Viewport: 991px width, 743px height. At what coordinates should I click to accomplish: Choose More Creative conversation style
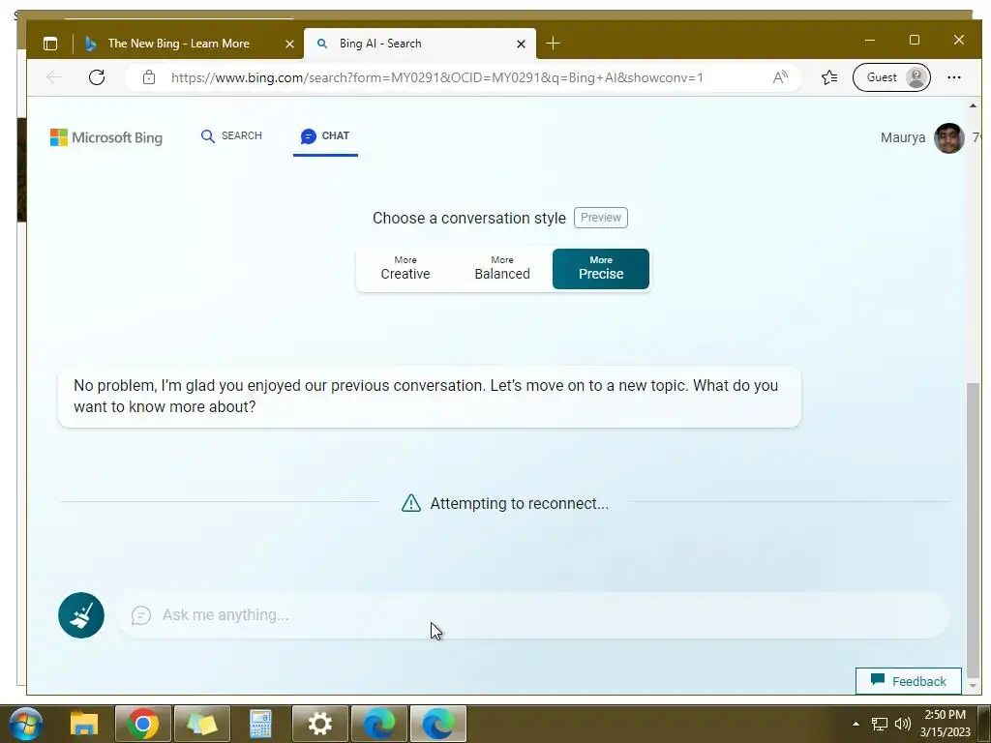405,269
